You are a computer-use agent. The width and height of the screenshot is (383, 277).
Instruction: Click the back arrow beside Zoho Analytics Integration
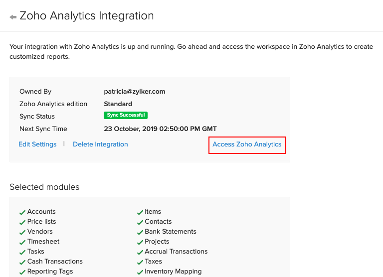coord(13,17)
